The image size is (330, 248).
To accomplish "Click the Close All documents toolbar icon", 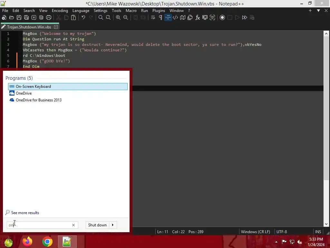I will click(41, 17).
